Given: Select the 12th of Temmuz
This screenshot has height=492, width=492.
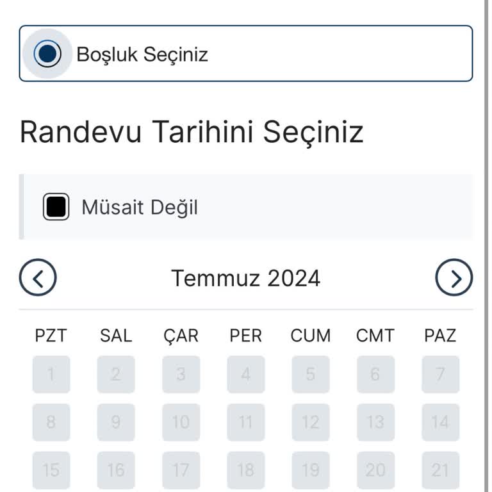Looking at the screenshot, I should pyautogui.click(x=311, y=422).
